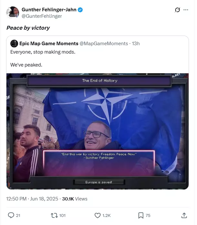Like the post with the heart icon
This screenshot has width=197, height=225.
point(98,215)
